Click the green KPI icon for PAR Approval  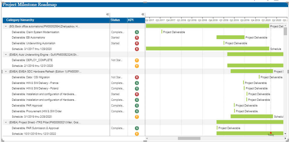(137, 106)
